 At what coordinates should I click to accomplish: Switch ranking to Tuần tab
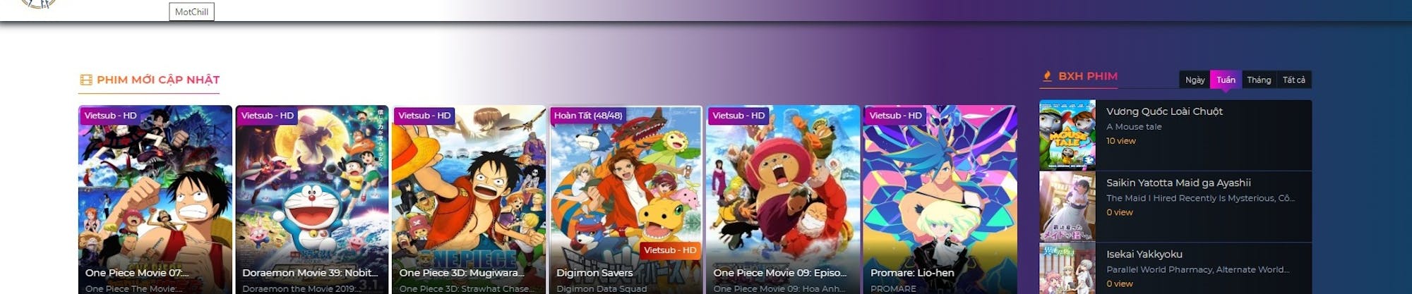pos(1226,80)
